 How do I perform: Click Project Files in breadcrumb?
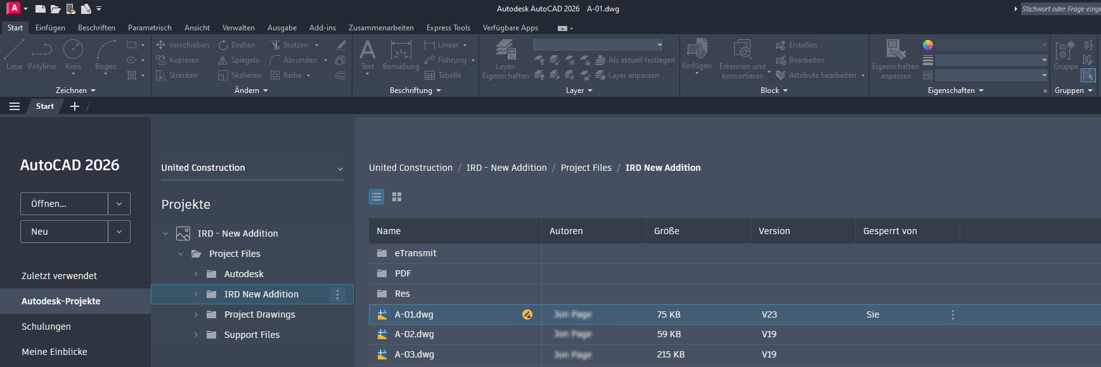[586, 168]
